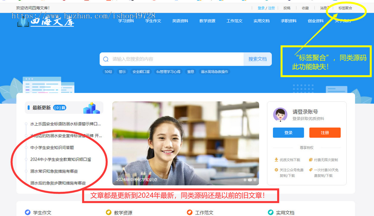
Task: Click the teal icon beside 实用文档 section
Action: (271, 213)
